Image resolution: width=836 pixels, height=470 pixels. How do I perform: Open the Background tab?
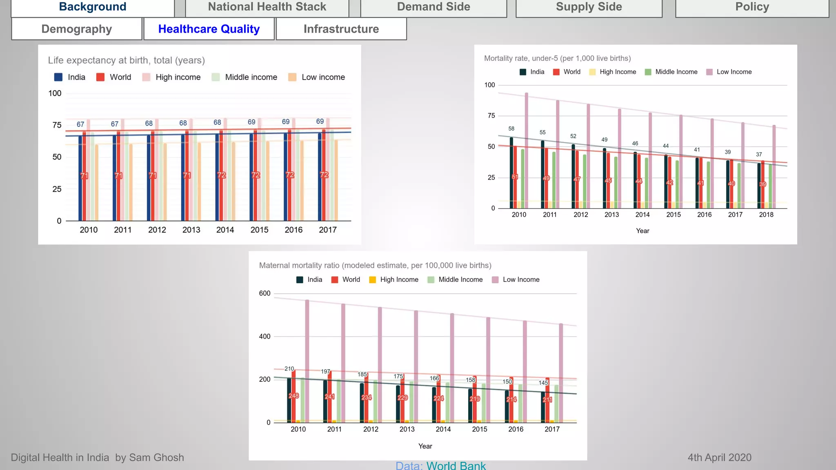pos(93,7)
